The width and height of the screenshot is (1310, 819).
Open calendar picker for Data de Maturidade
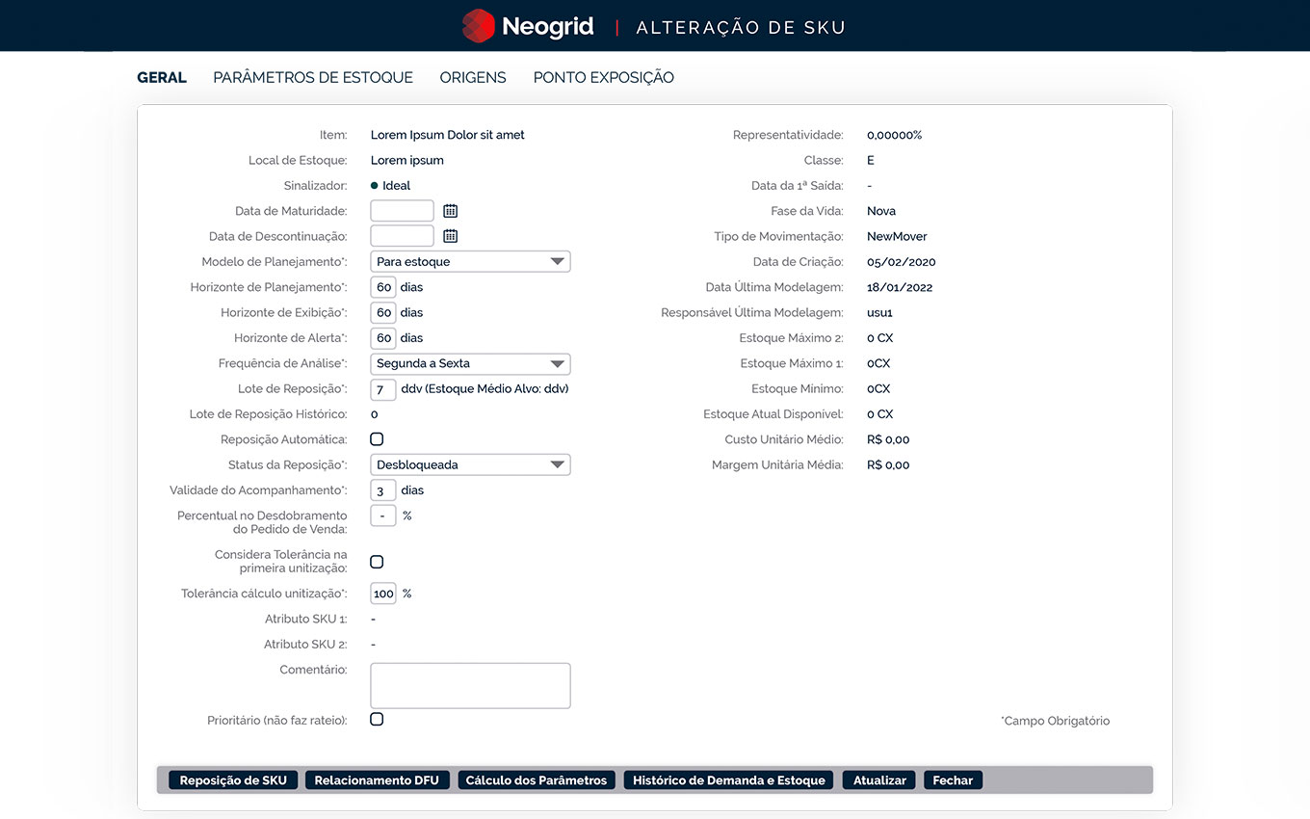pyautogui.click(x=450, y=211)
